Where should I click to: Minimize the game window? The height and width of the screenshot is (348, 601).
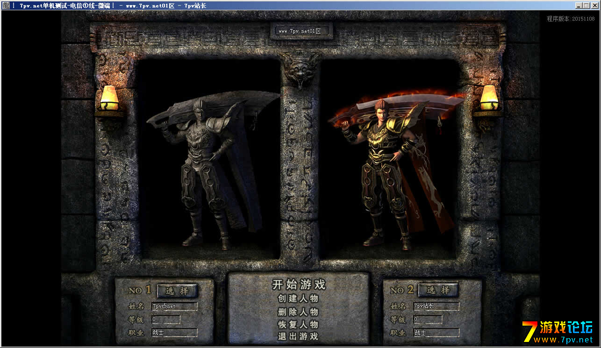click(580, 6)
